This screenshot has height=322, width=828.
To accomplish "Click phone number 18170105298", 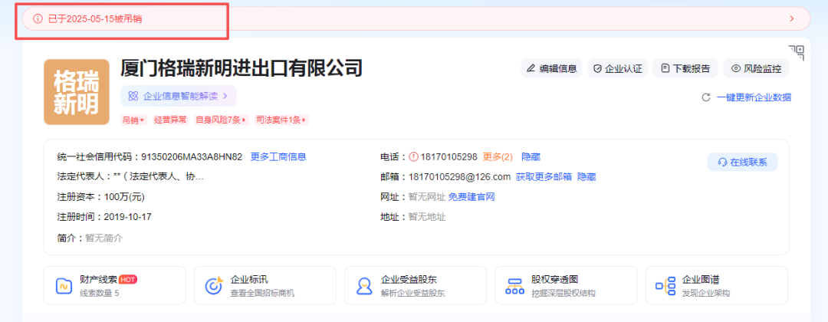I will (449, 156).
